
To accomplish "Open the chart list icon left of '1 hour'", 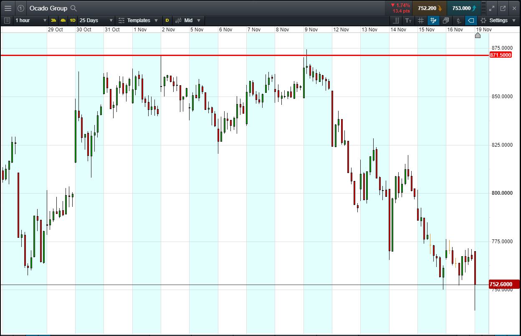I will (7, 20).
